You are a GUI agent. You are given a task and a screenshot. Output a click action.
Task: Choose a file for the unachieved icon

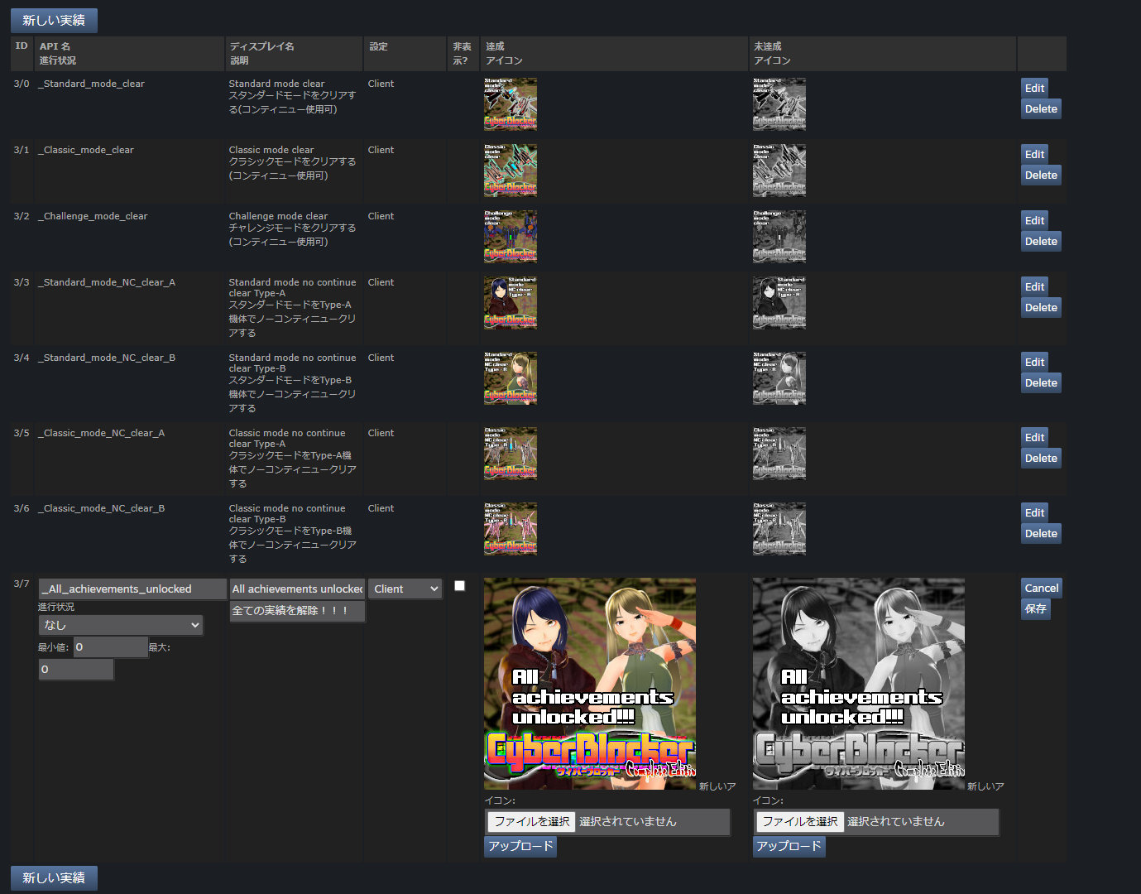[800, 821]
